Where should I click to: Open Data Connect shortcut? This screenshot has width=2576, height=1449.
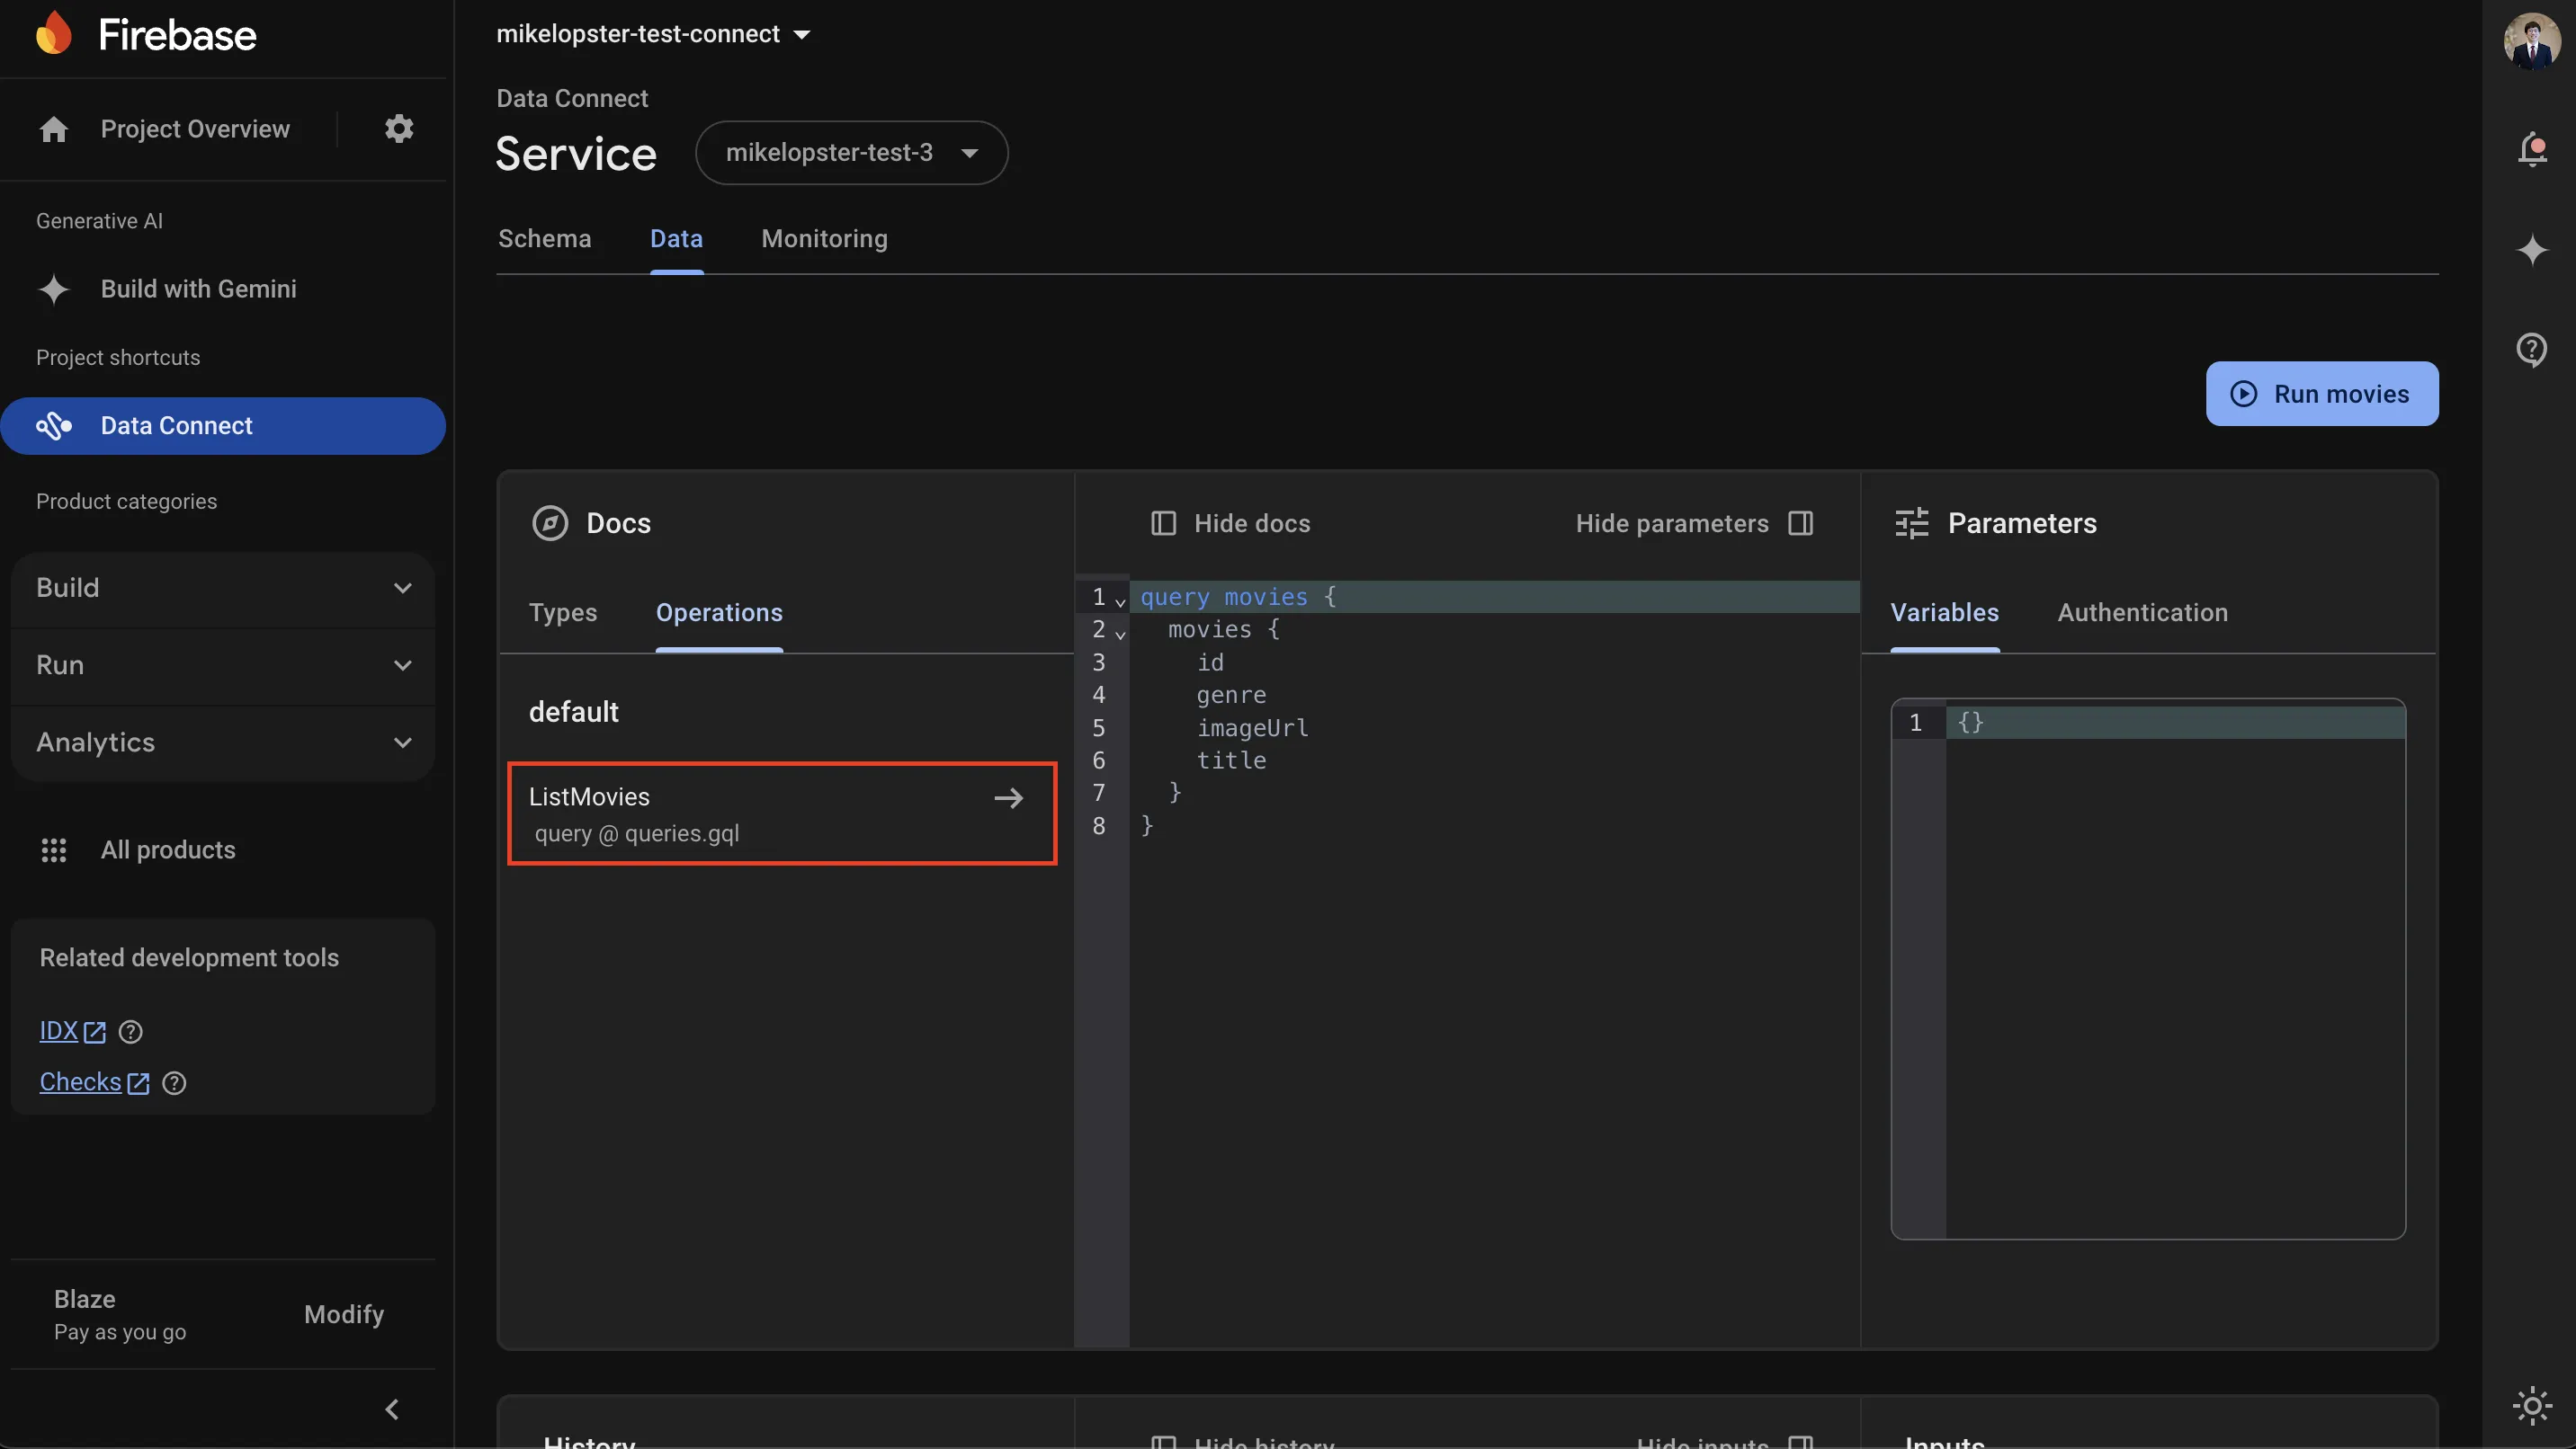coord(223,426)
